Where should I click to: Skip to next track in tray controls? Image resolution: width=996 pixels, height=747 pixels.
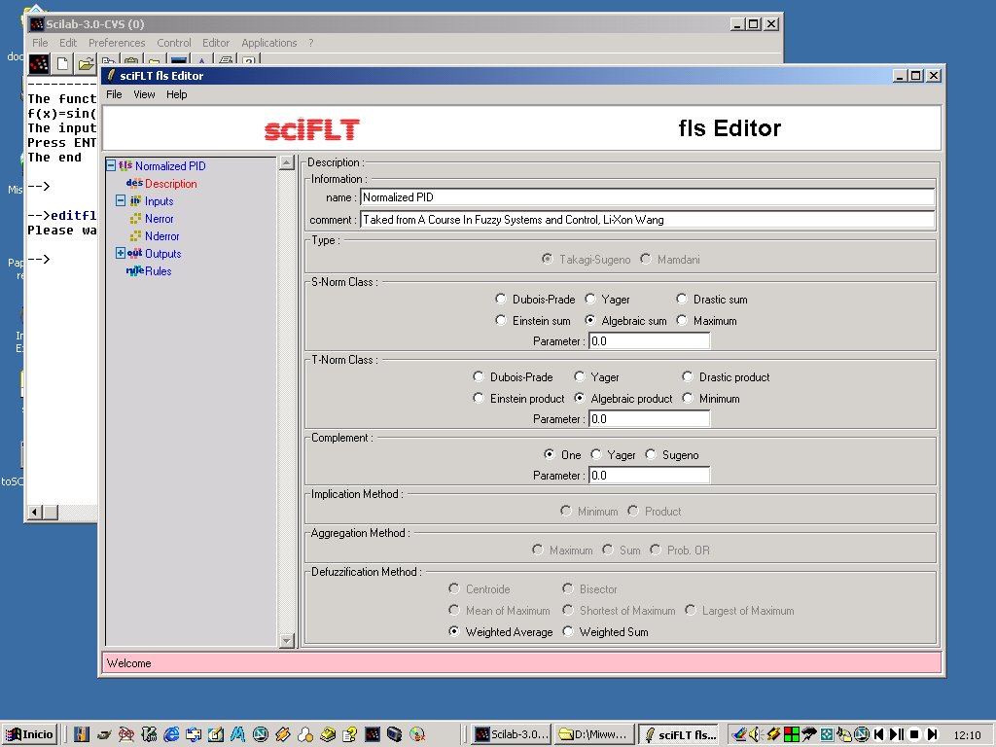(x=932, y=734)
